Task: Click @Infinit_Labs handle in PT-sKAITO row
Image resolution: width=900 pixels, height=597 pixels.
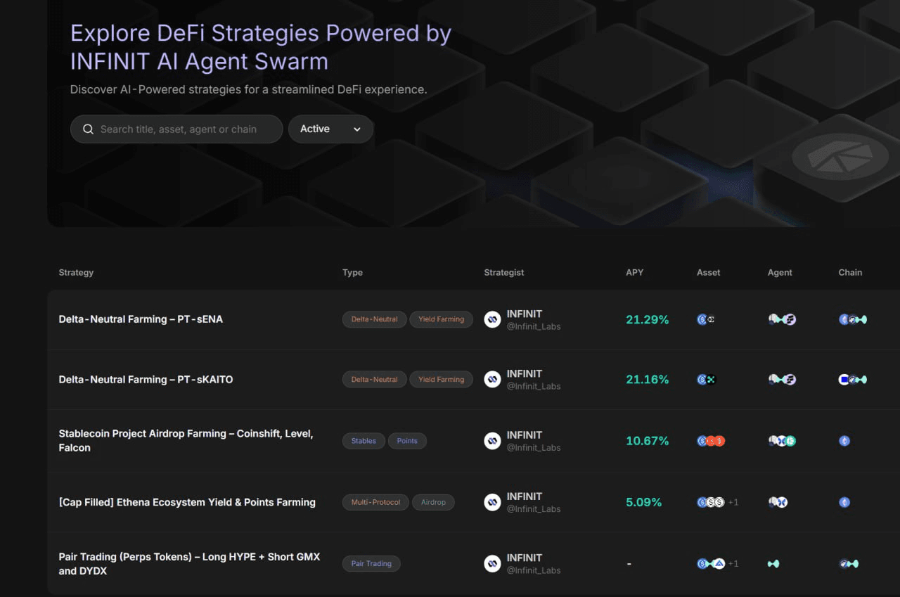Action: click(x=534, y=386)
